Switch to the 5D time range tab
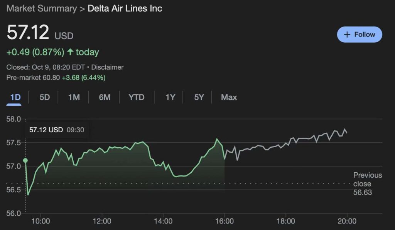The image size is (395, 230). pos(45,97)
